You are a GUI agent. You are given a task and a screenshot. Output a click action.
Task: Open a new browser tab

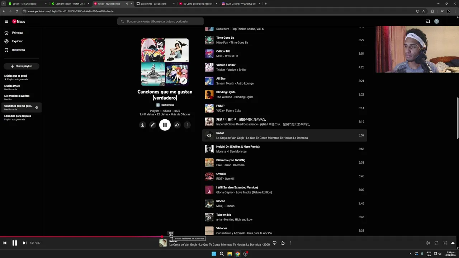point(265,4)
